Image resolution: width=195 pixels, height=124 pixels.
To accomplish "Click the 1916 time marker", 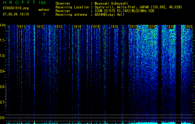I will [114, 27].
